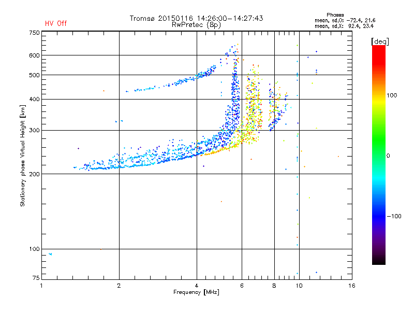This screenshot has width=414, height=311.
Task: Select the mean, sd,X: 92.4, 23.4 line
Action: 344,26
